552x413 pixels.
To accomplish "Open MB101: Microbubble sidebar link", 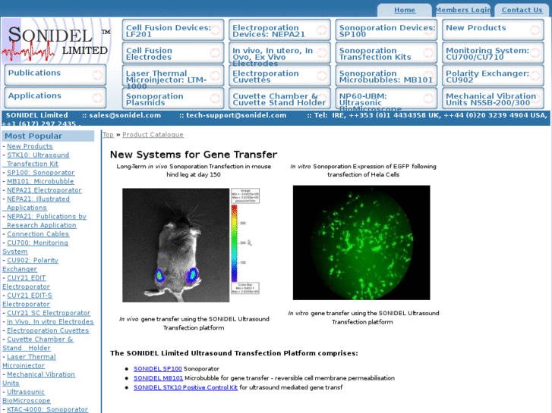I will [40, 181].
